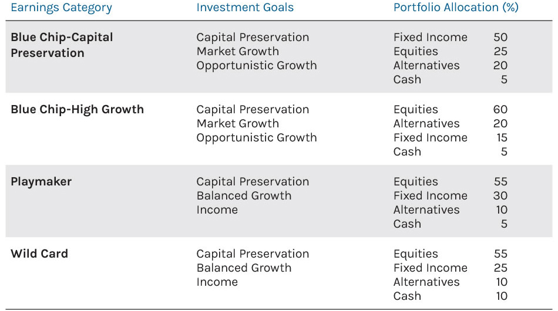
Task: Select the Blue Chip-High Growth label
Action: (77, 109)
